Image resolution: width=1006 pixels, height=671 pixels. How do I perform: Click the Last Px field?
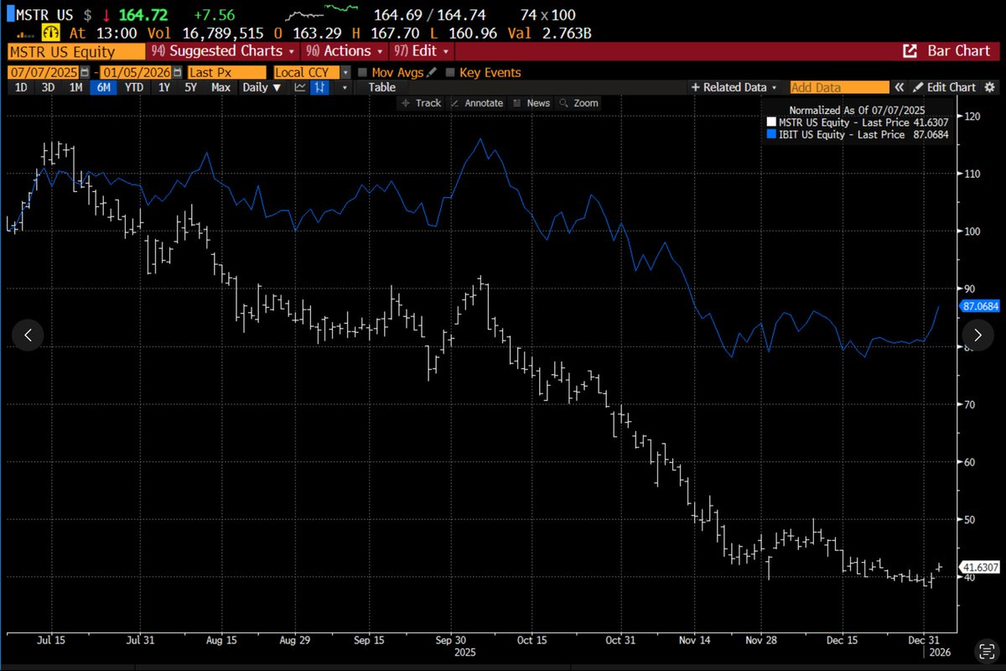pyautogui.click(x=227, y=73)
